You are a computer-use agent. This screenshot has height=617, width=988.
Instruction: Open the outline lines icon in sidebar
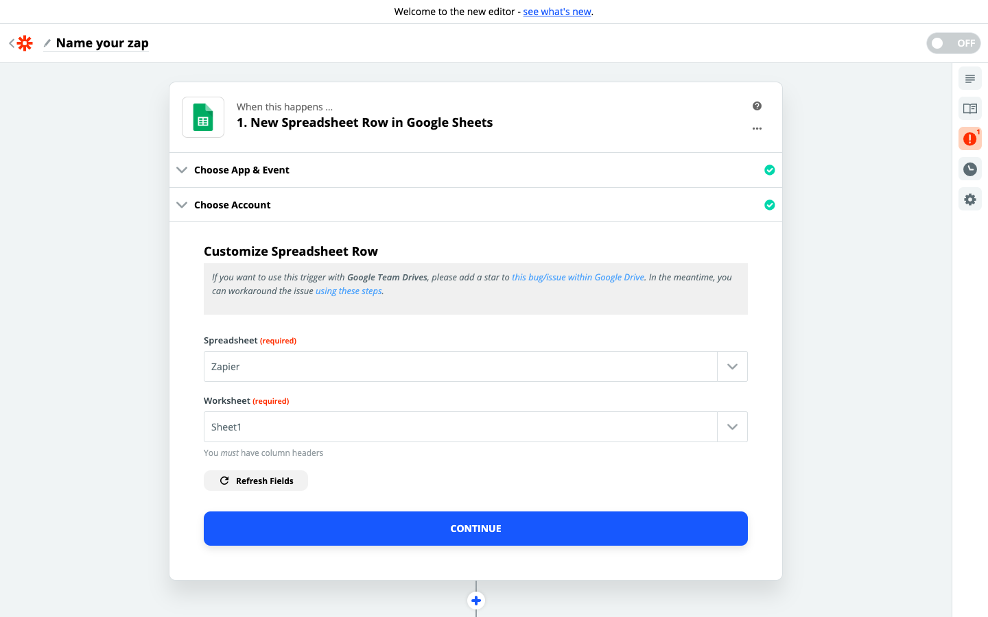pyautogui.click(x=969, y=79)
